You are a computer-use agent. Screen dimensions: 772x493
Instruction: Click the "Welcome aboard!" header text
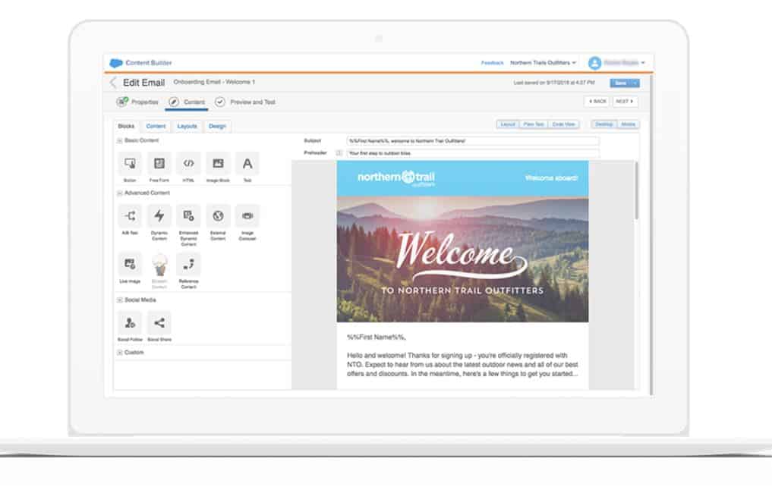pos(551,178)
